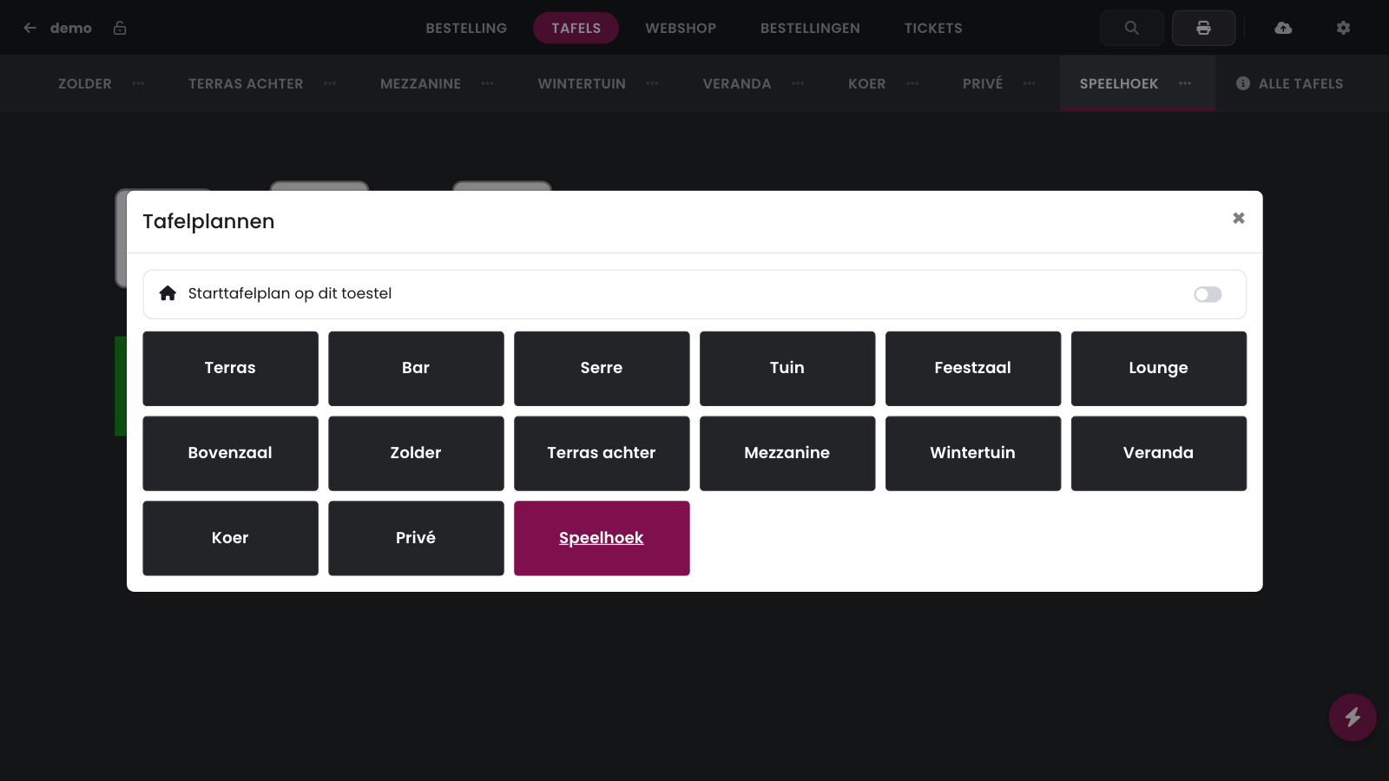Select the Lounge table plan tile
This screenshot has width=1389, height=781.
(1159, 368)
